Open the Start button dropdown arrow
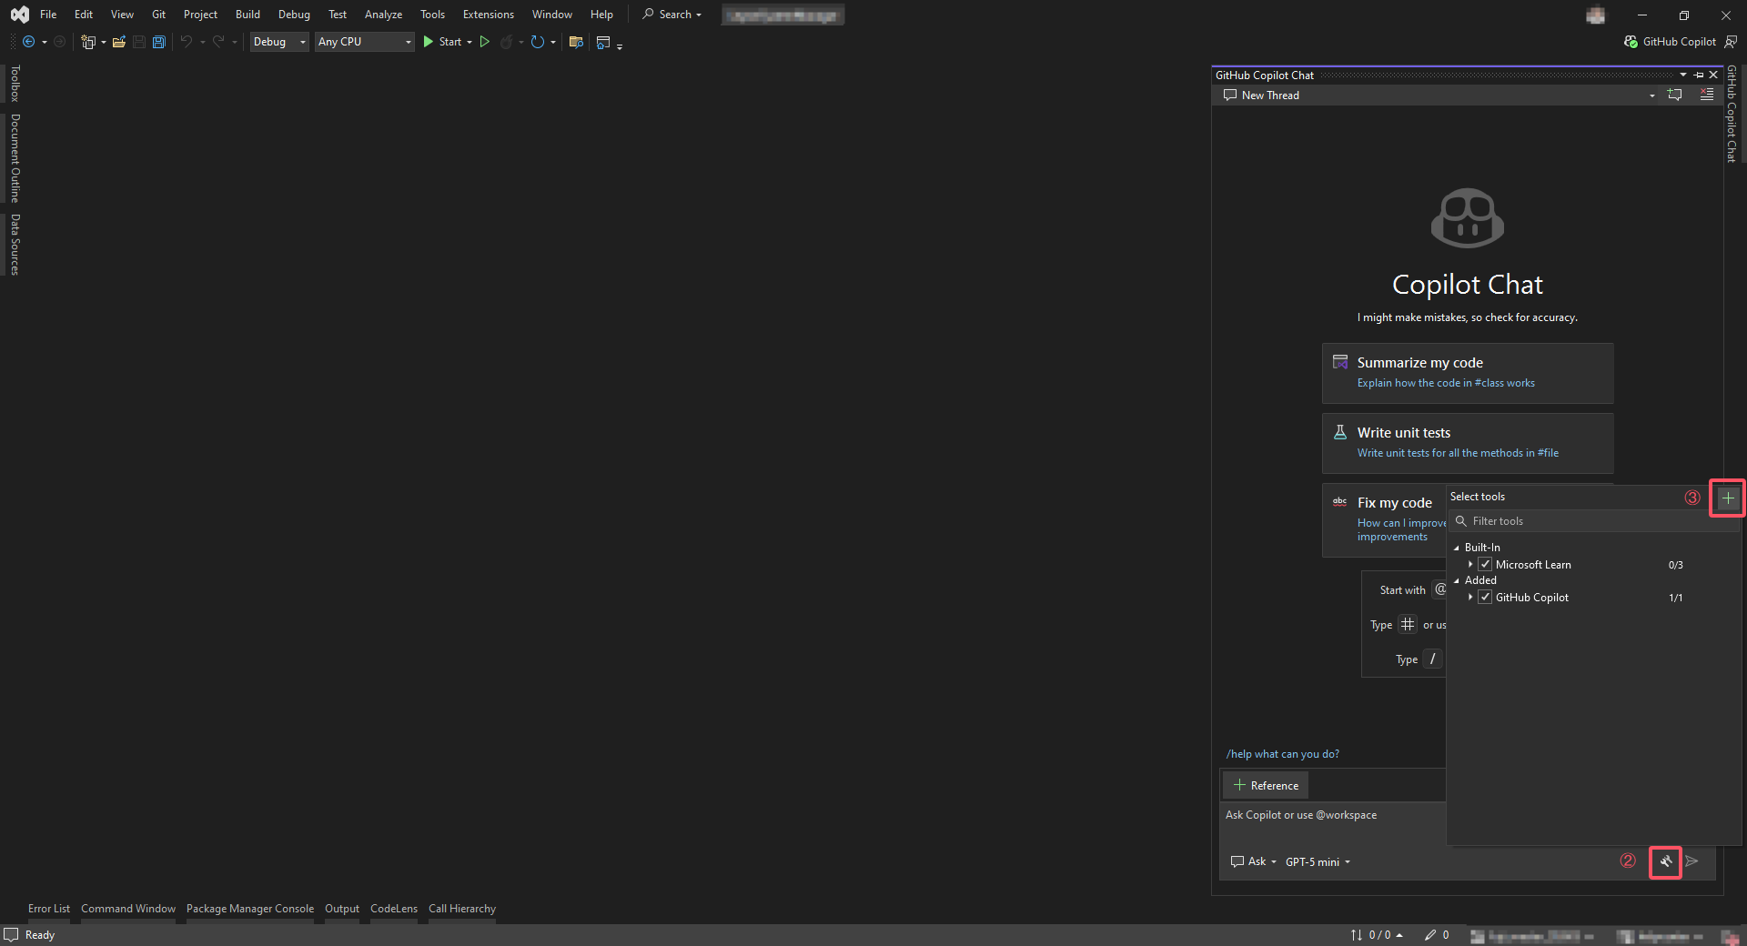 pyautogui.click(x=470, y=42)
